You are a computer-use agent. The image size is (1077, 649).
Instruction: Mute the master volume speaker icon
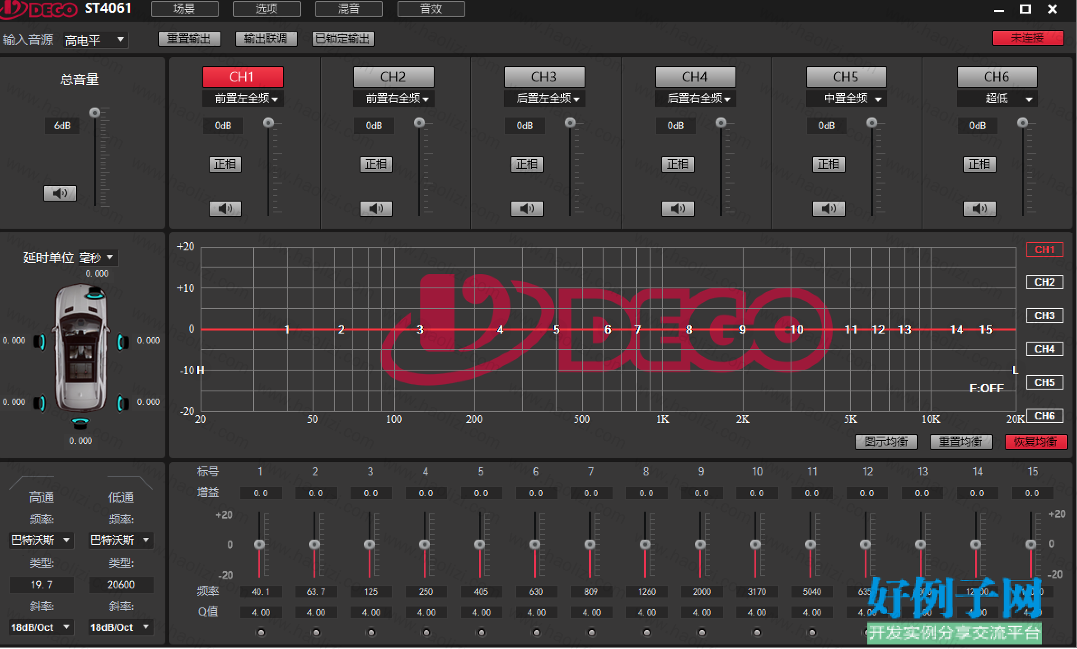click(60, 193)
